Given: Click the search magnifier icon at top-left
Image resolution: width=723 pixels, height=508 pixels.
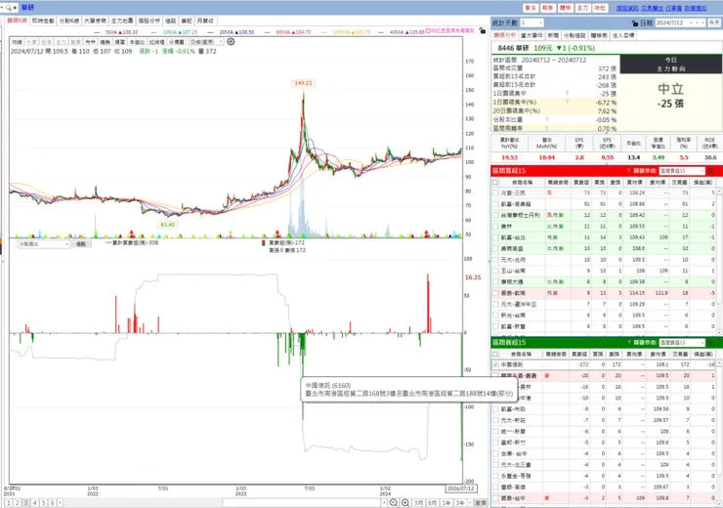Looking at the screenshot, I should point(9,8).
